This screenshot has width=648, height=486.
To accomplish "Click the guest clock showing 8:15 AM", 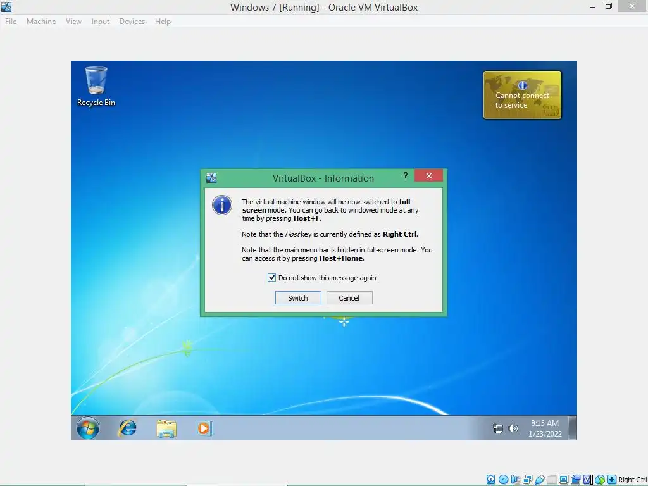I will 545,428.
